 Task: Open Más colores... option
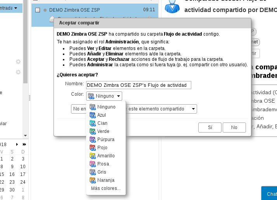point(106,188)
